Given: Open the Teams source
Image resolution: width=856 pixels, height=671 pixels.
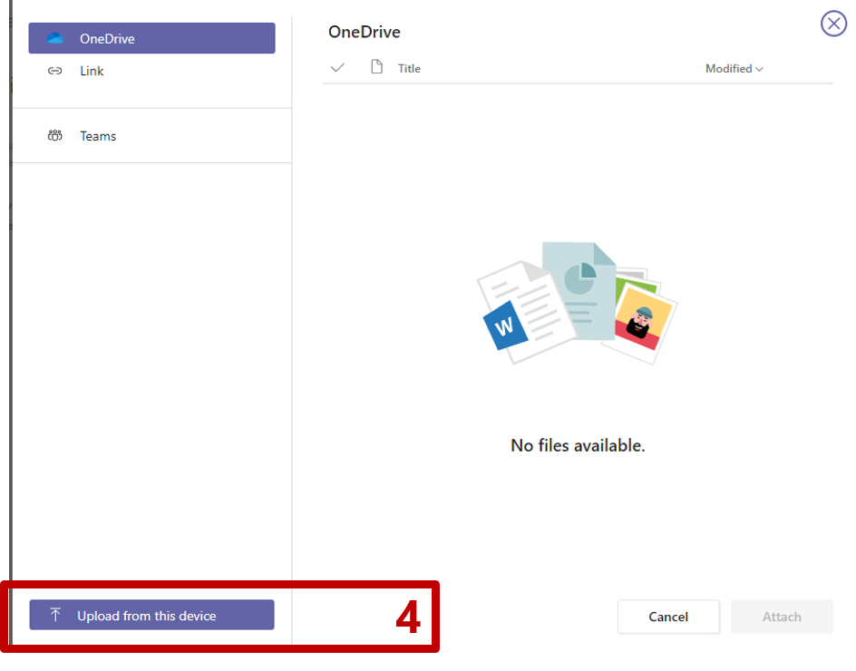Looking at the screenshot, I should tap(98, 136).
